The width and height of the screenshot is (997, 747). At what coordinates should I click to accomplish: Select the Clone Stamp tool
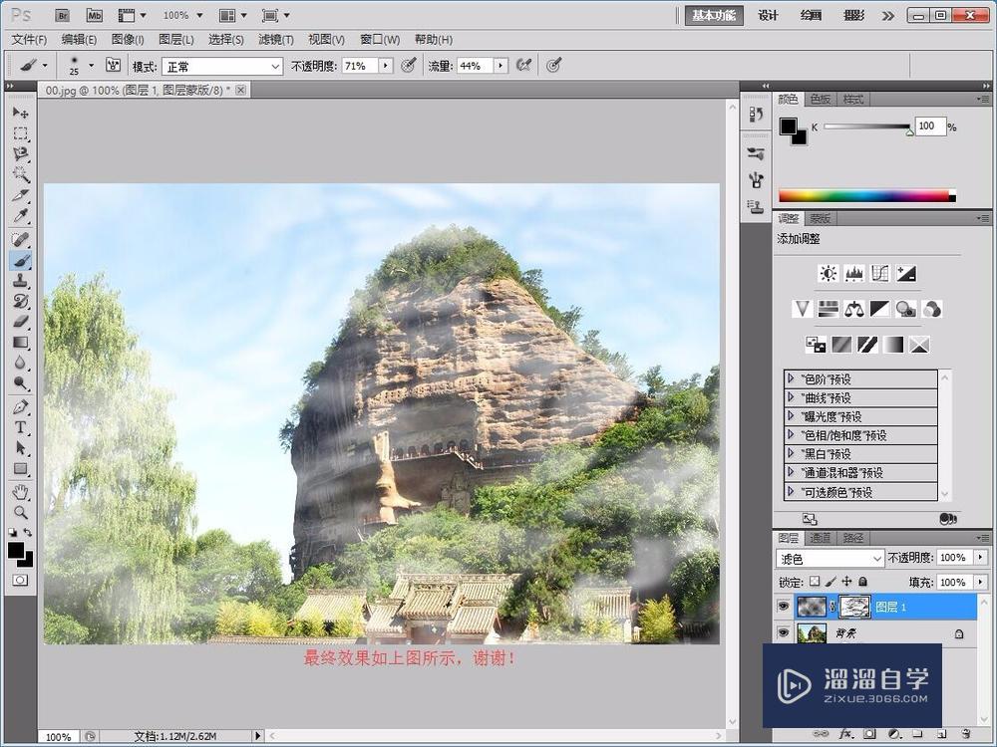20,280
